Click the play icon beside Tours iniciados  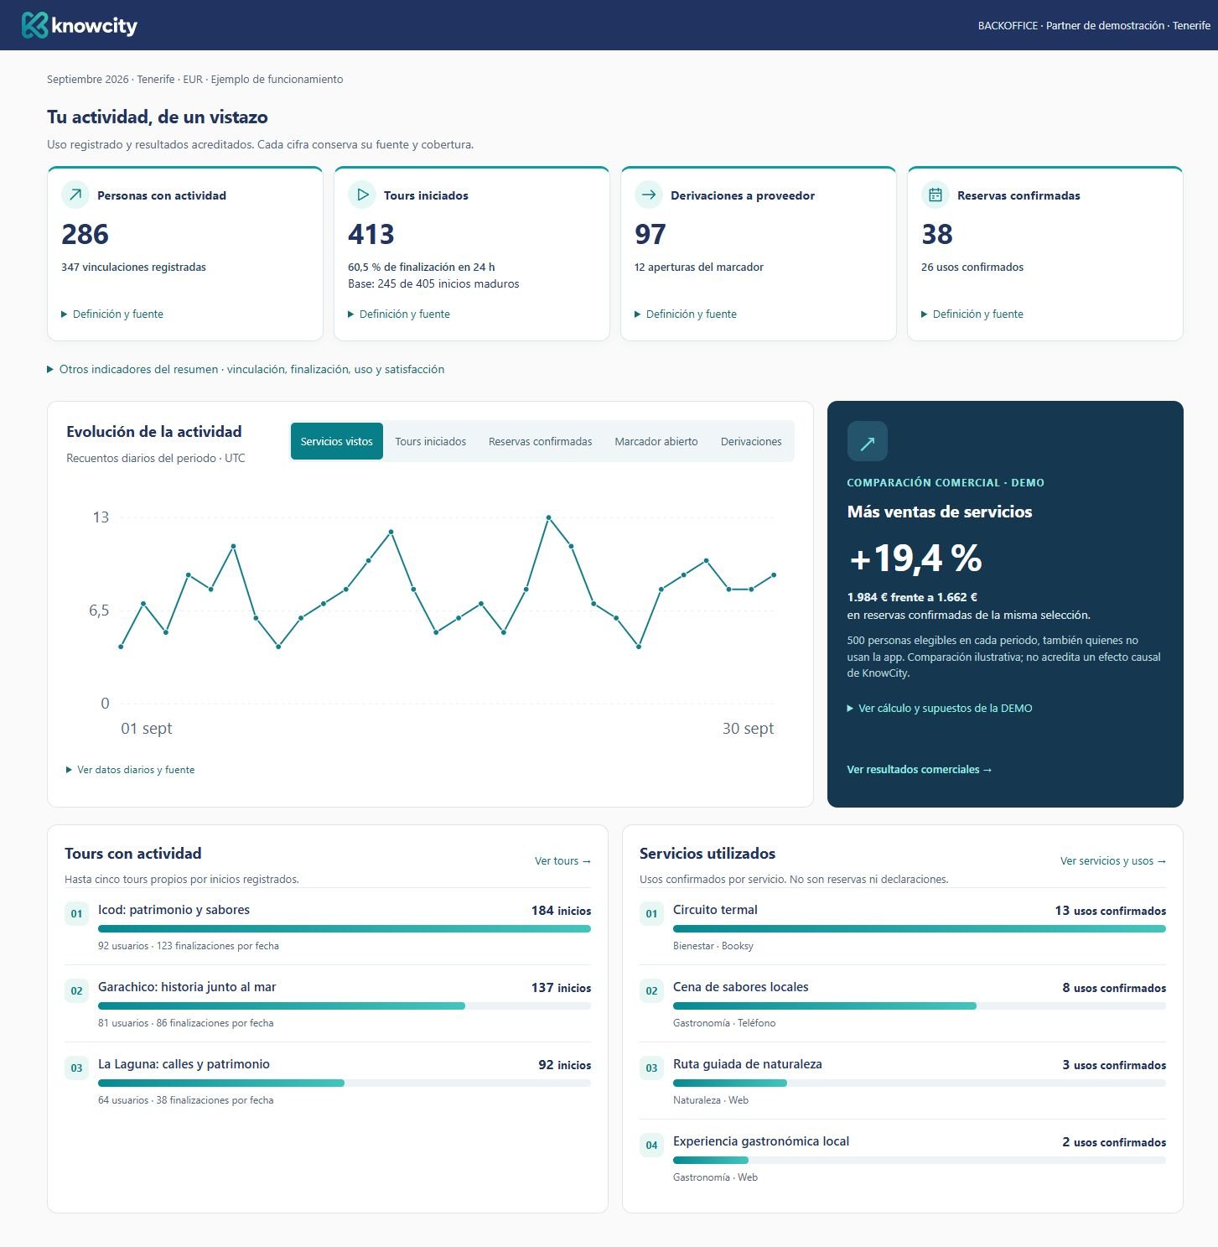pyautogui.click(x=362, y=195)
